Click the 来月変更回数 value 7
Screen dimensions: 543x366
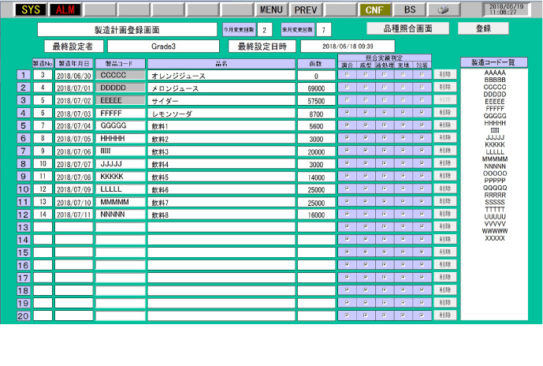tap(324, 30)
